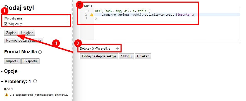246x101 pixels.
Task: Click Upiększ button beside Sklonuj
Action: point(143,56)
